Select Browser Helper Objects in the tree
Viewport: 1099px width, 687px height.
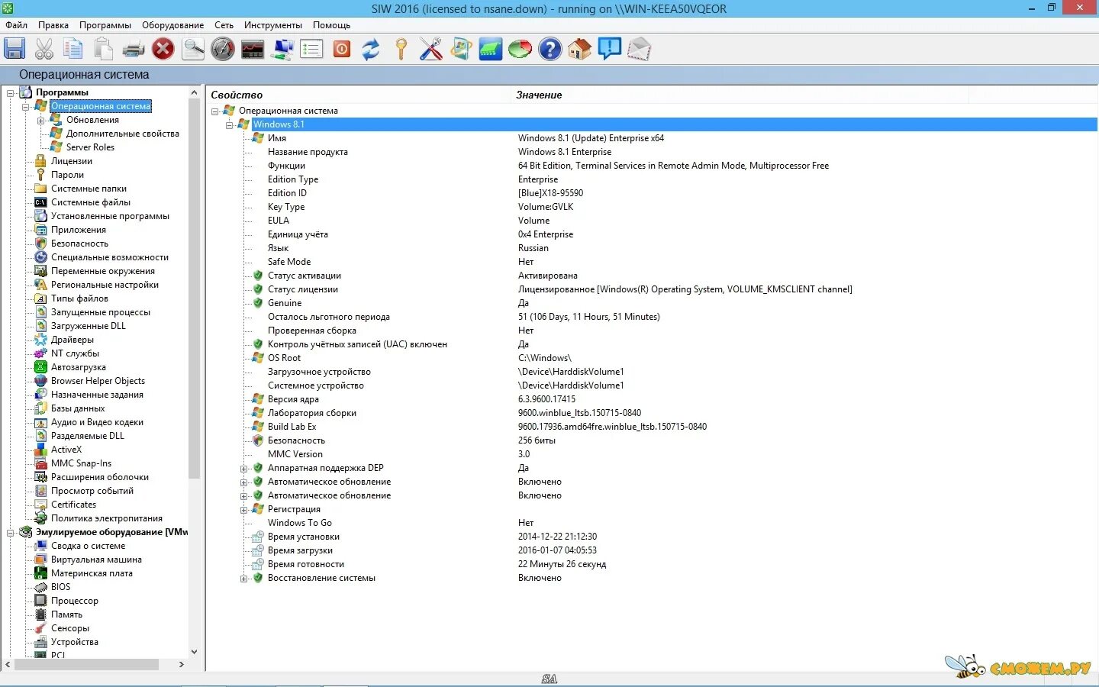point(98,381)
